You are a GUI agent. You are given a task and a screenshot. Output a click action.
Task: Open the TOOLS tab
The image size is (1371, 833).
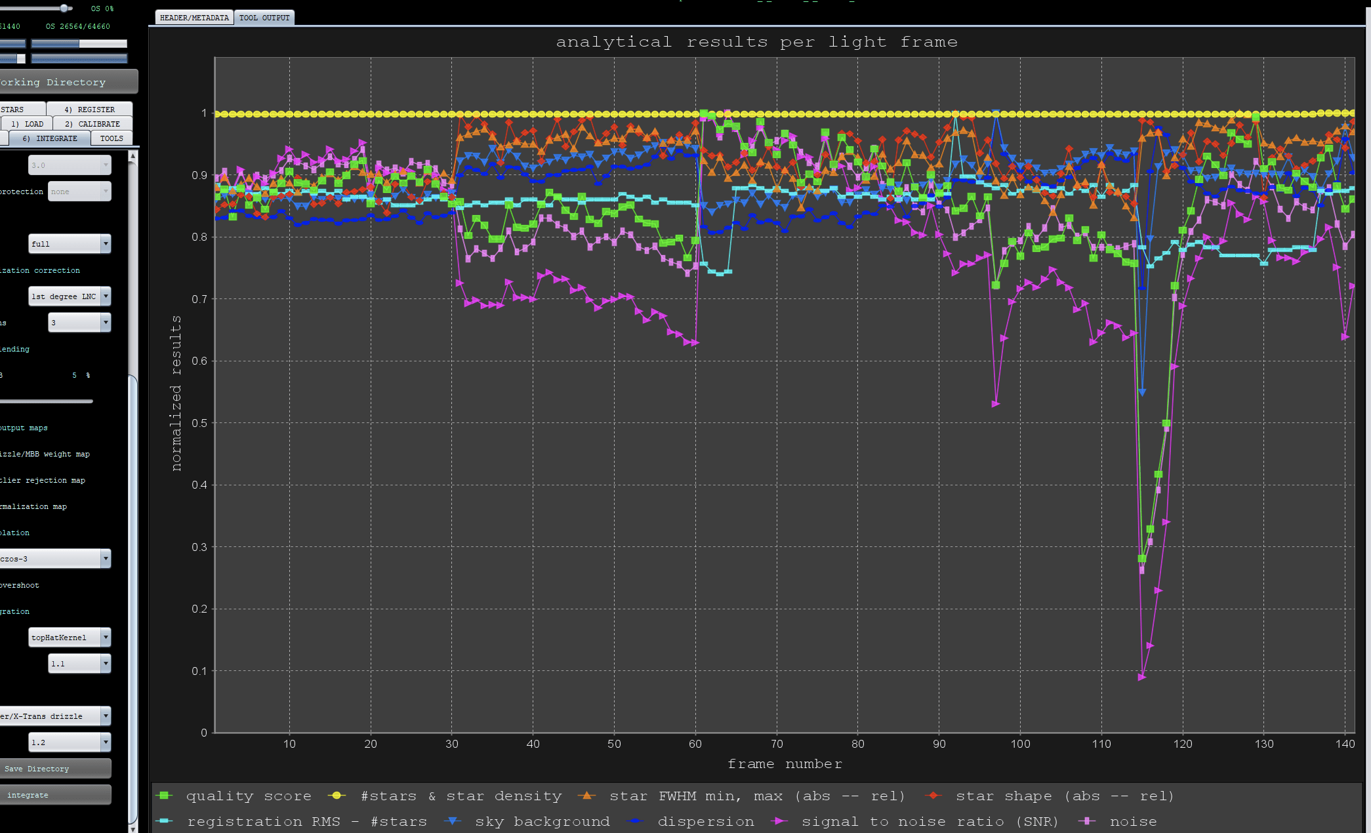coord(112,138)
